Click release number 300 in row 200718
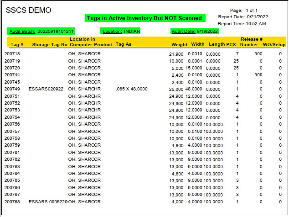Screen dimensions: 289x217 [x=258, y=54]
